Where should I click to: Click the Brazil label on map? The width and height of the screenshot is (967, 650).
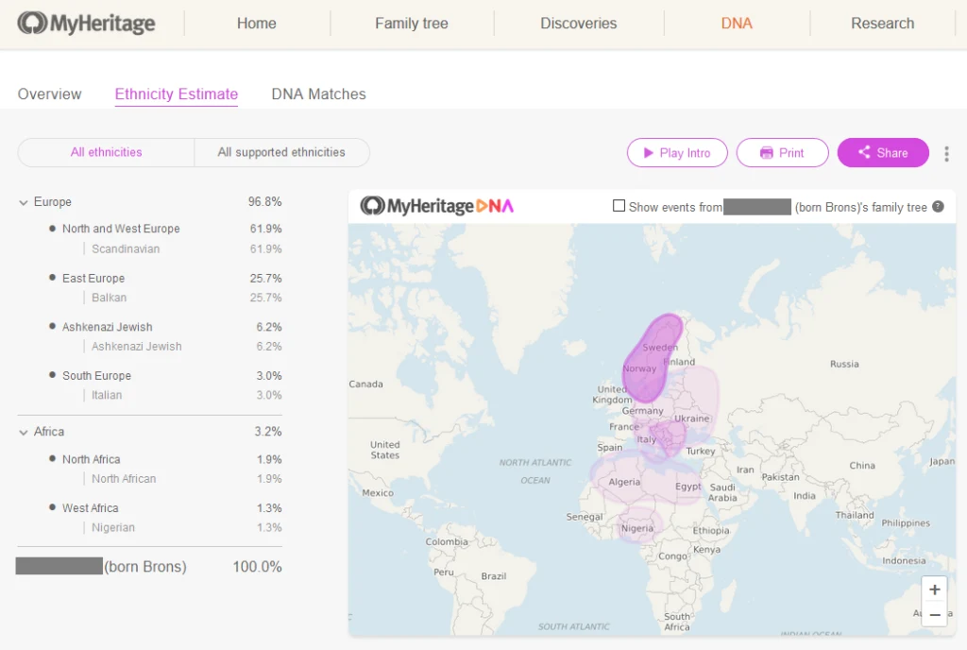493,576
